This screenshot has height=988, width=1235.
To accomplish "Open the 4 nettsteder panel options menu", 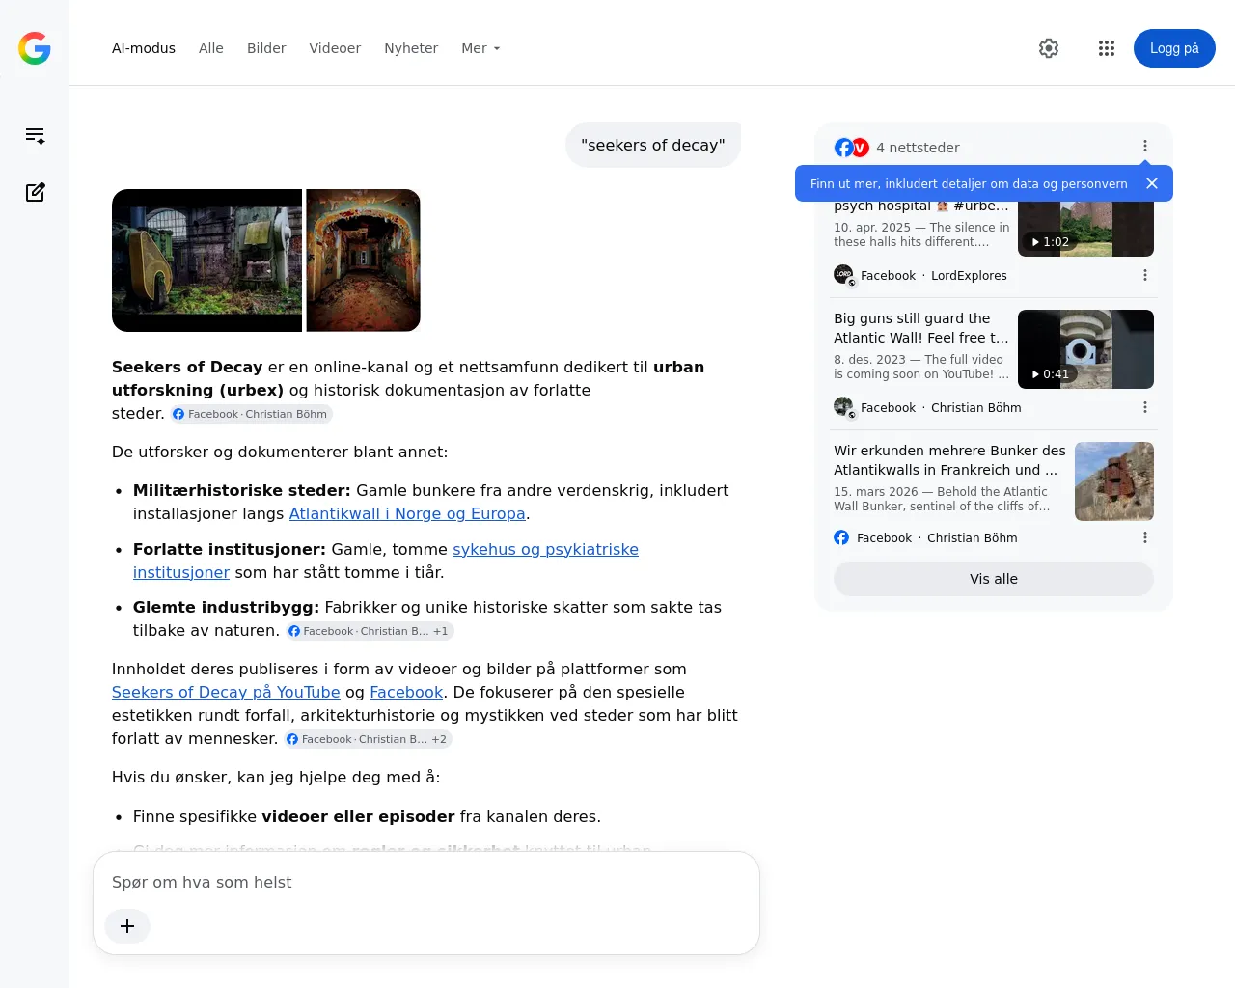I will [1145, 147].
